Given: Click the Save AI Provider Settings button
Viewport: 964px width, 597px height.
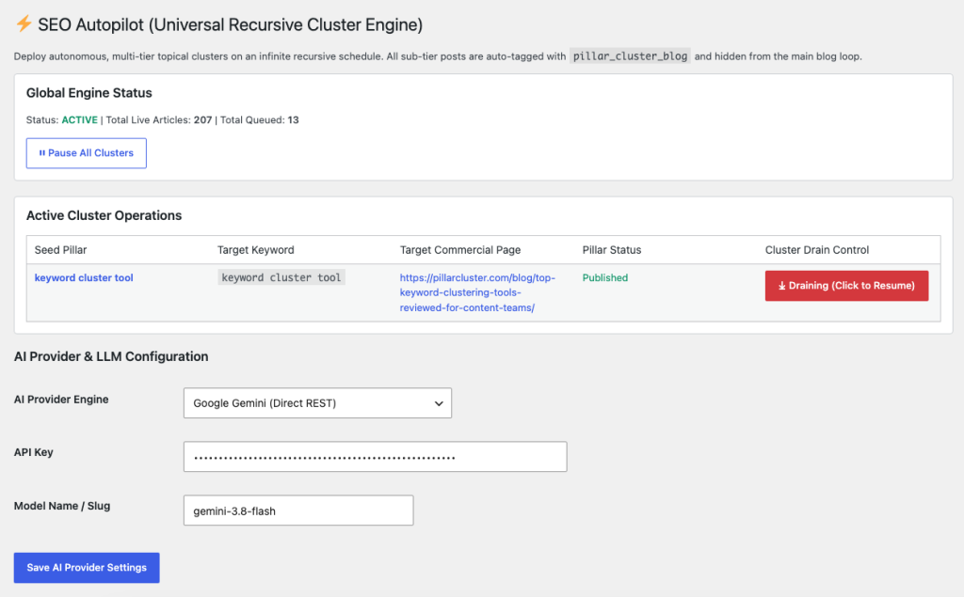Looking at the screenshot, I should (87, 568).
